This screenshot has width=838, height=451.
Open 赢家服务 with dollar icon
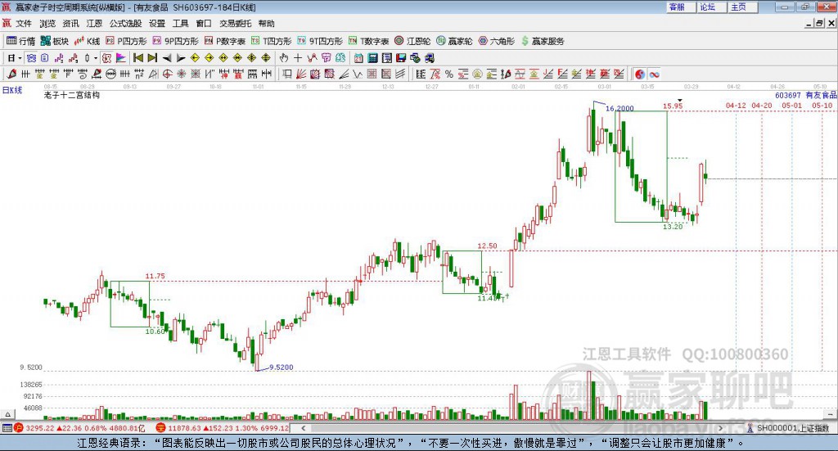[543, 41]
